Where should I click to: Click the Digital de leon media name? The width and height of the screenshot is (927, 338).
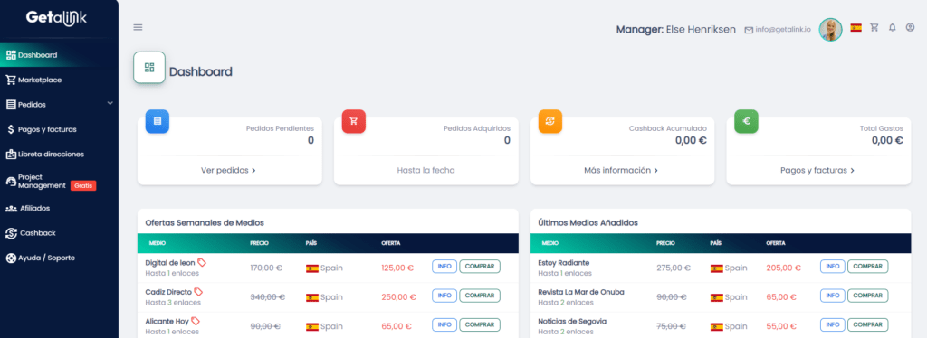point(169,262)
